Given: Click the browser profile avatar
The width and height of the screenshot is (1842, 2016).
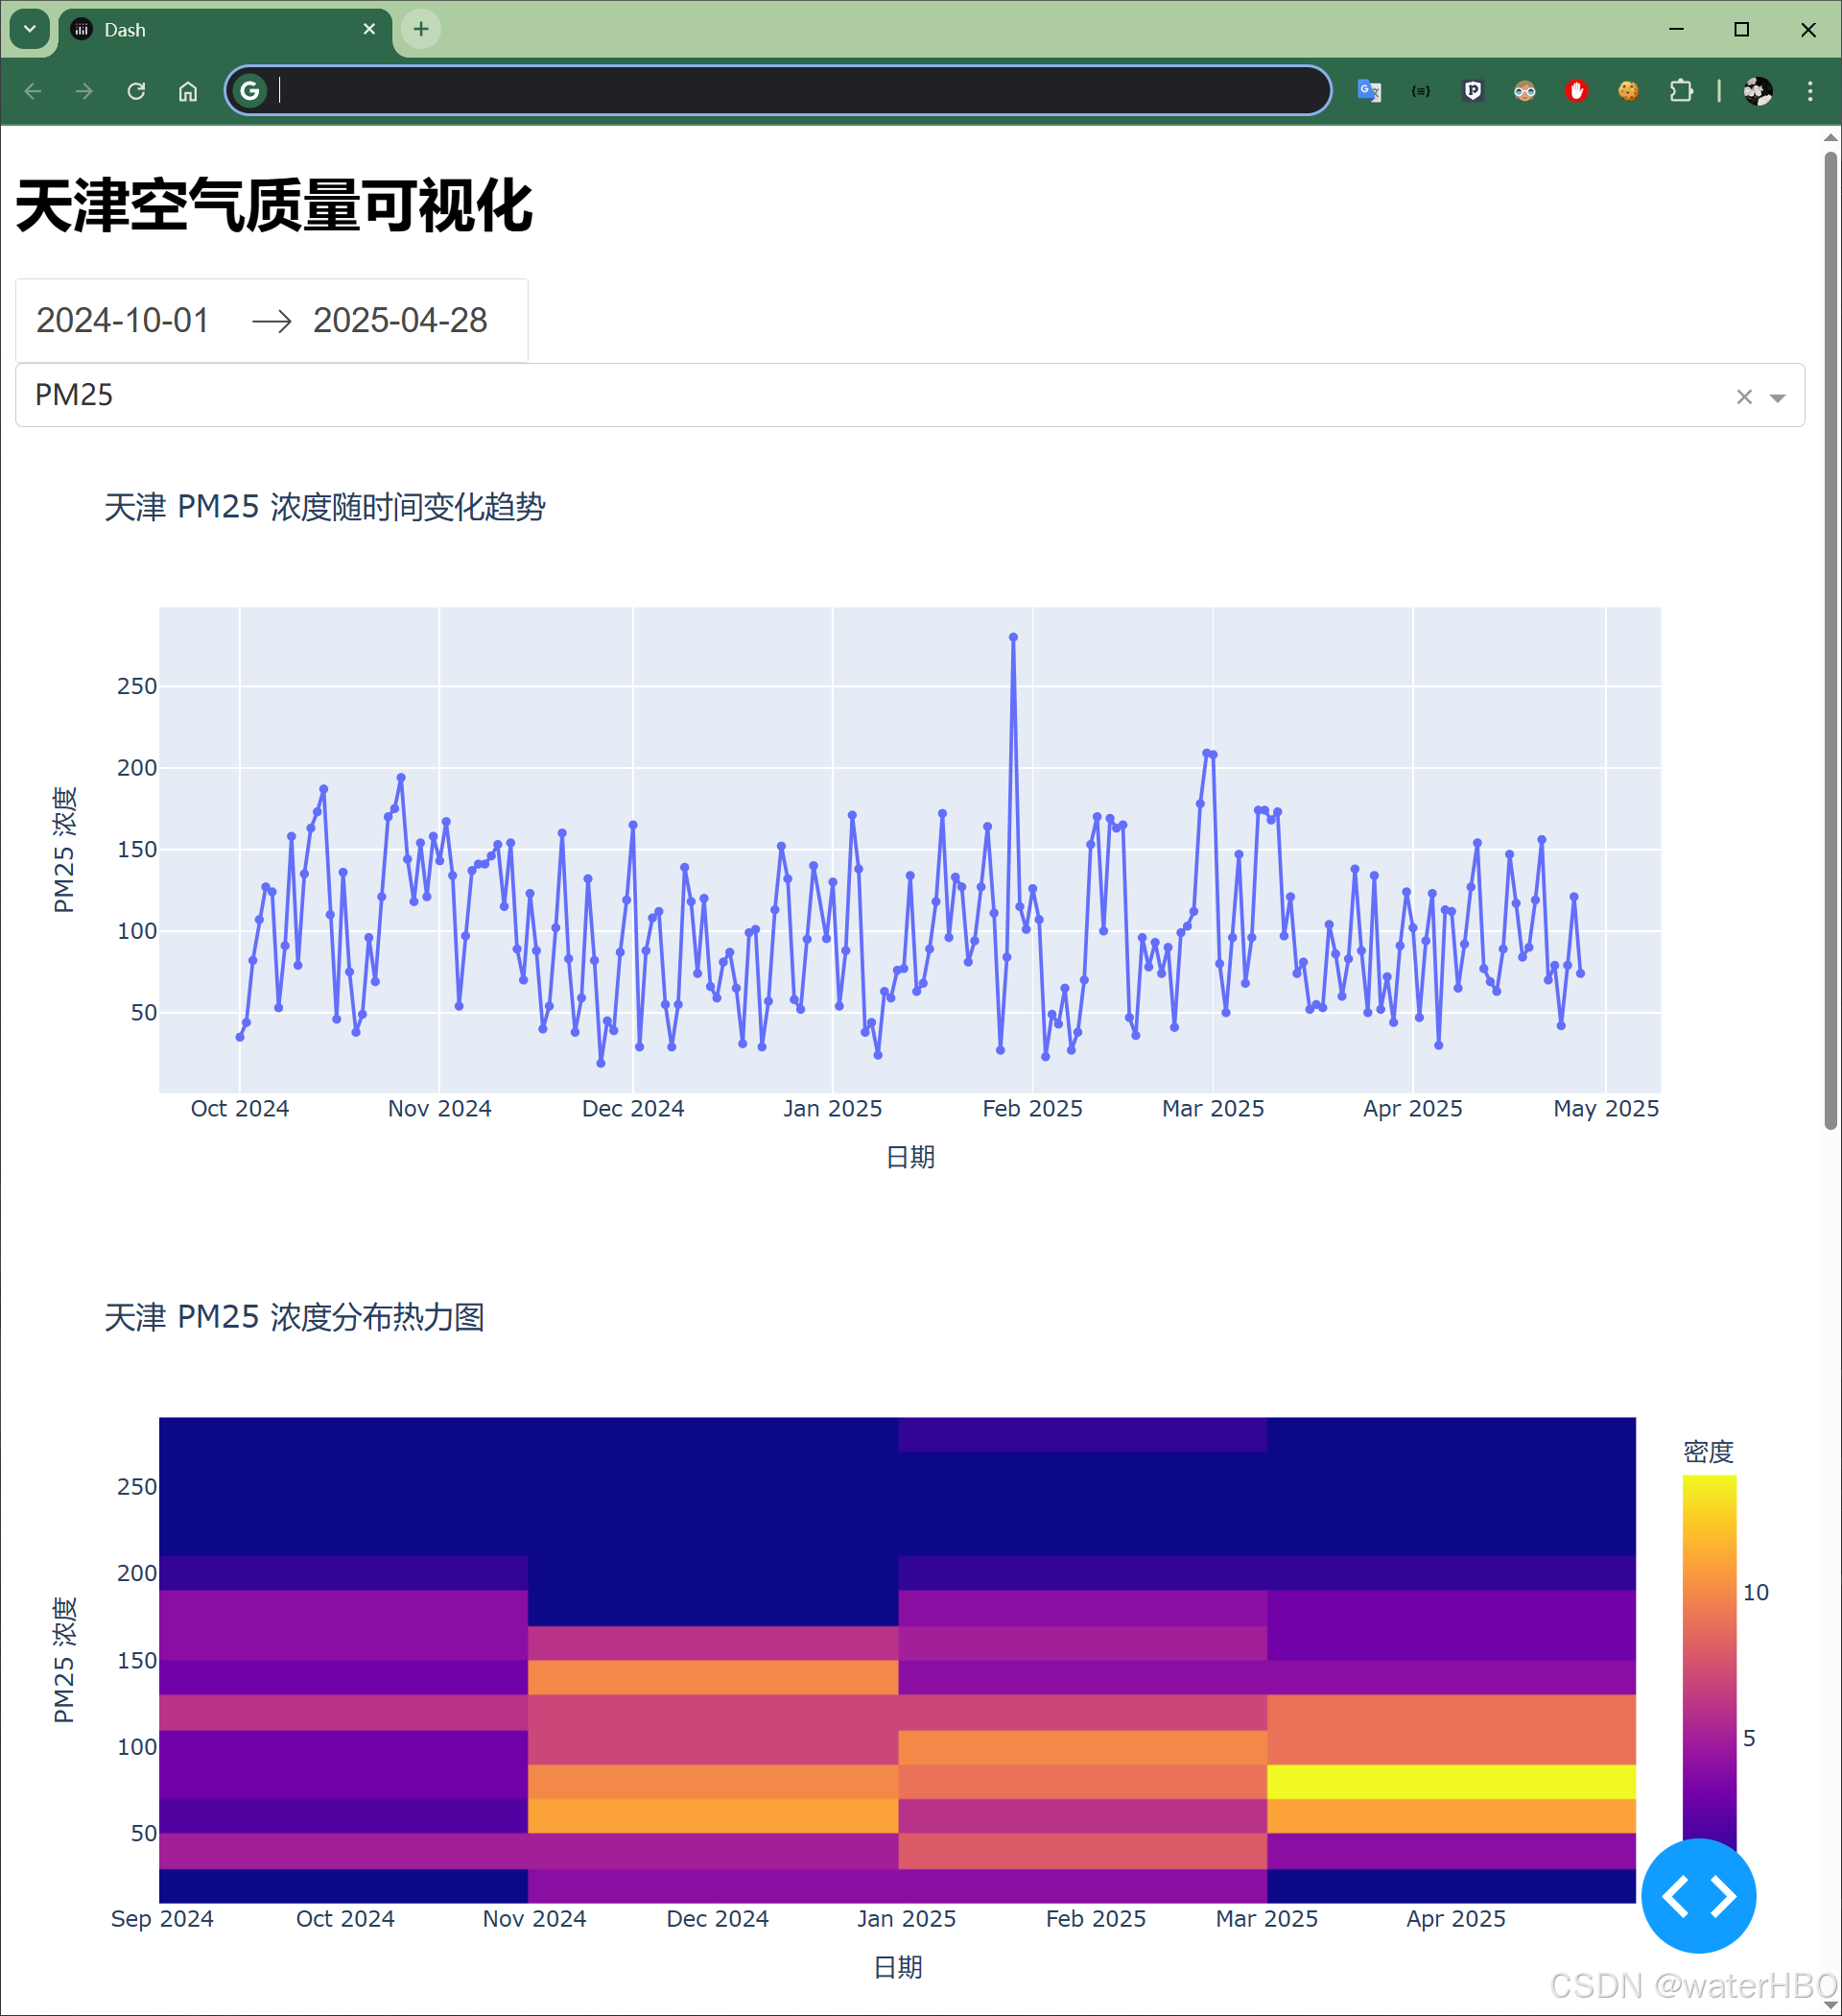Looking at the screenshot, I should tap(1758, 91).
